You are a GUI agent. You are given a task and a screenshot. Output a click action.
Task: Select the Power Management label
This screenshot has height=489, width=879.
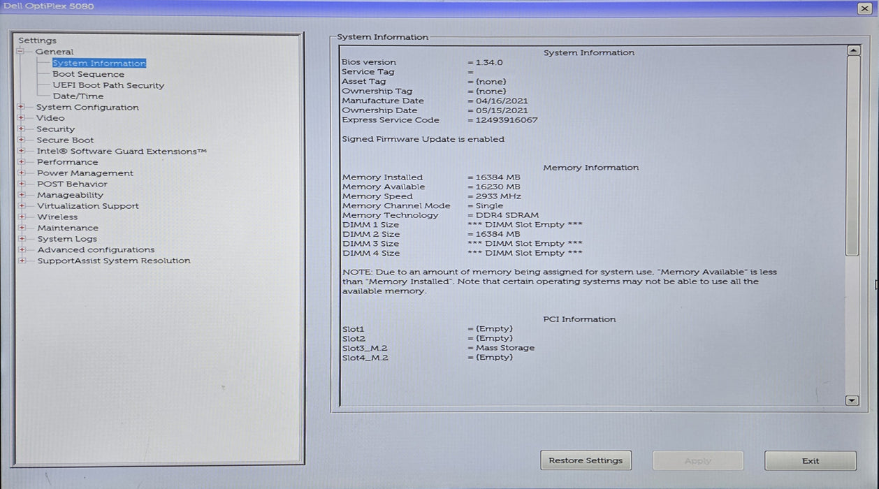coord(85,173)
